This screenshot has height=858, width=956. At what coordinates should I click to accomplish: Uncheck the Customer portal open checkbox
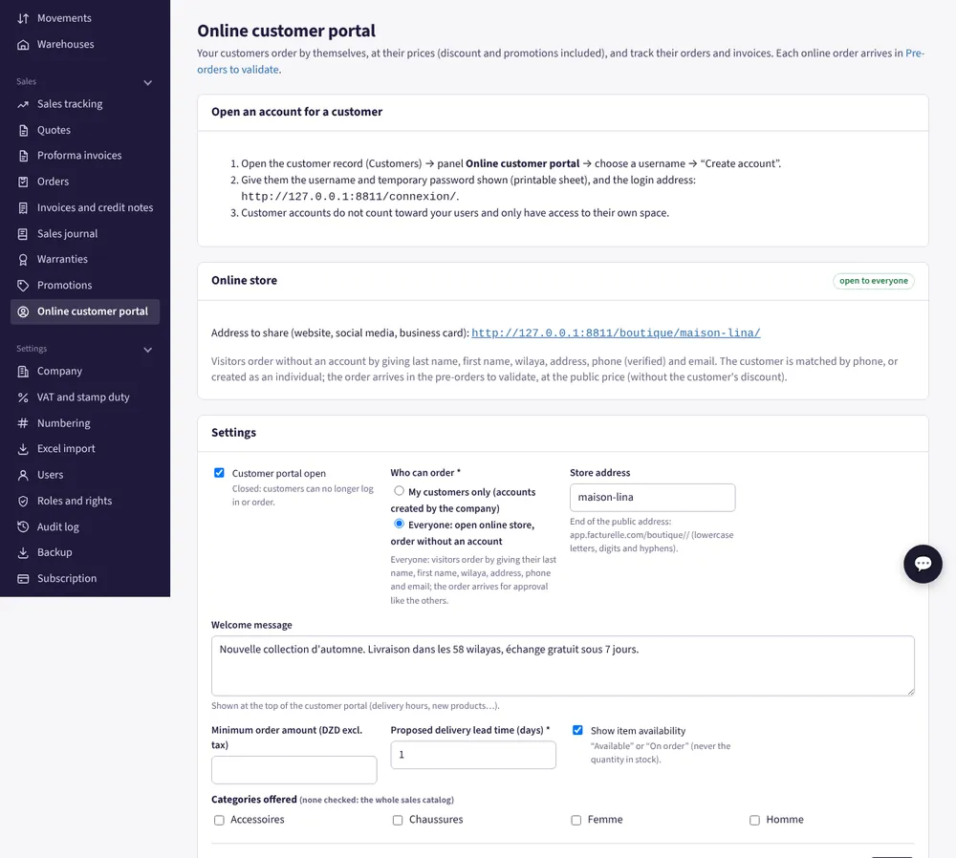[219, 473]
